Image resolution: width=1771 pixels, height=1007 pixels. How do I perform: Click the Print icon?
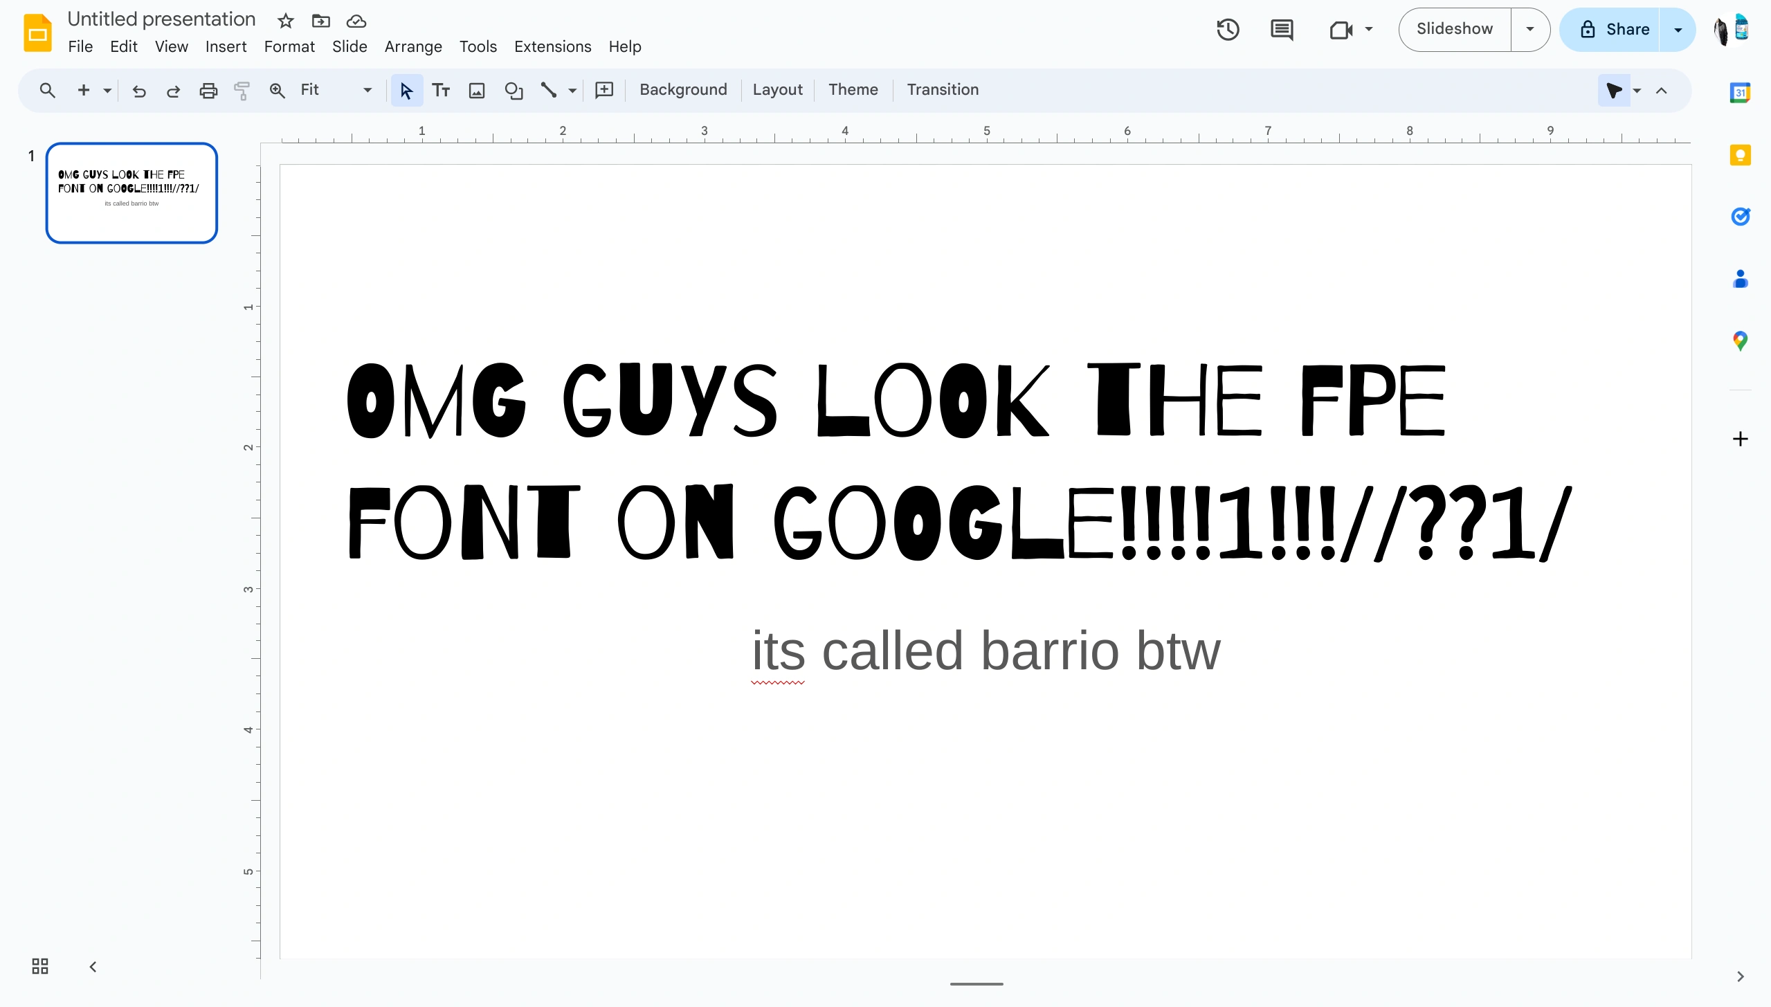(208, 90)
